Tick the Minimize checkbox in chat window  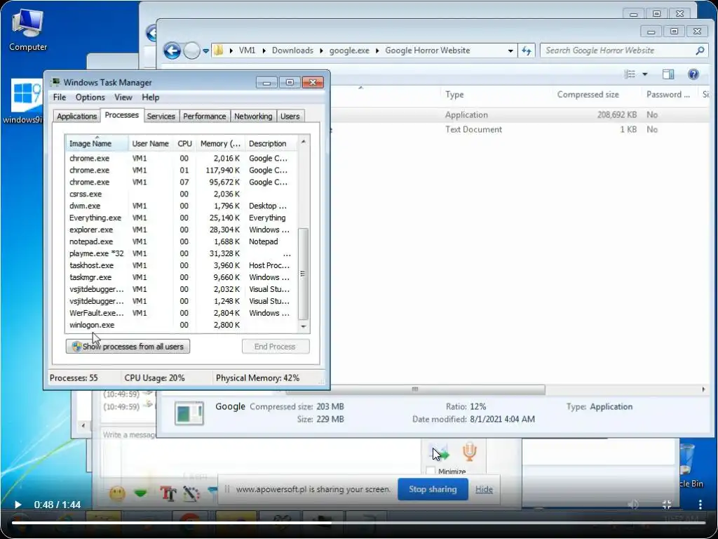[x=431, y=471]
